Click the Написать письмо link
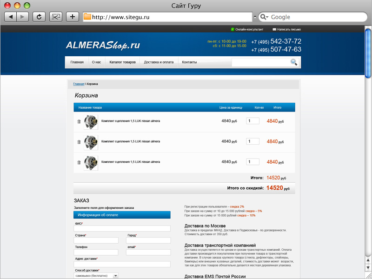 (x=289, y=29)
